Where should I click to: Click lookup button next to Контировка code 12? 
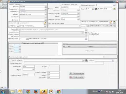pyautogui.click(x=27, y=39)
